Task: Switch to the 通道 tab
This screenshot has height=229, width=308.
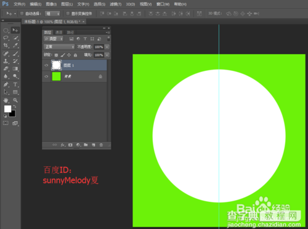Action: pos(59,33)
